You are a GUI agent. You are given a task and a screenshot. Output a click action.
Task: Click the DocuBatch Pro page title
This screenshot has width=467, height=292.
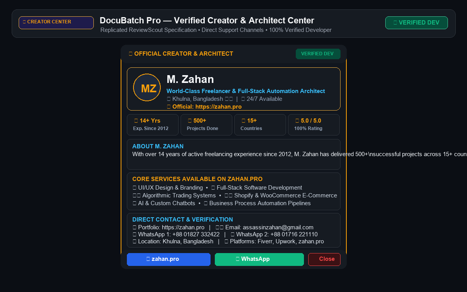tap(207, 21)
